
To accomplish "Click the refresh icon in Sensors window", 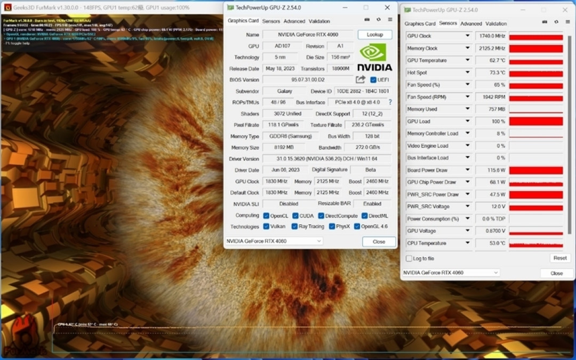I will click(556, 22).
